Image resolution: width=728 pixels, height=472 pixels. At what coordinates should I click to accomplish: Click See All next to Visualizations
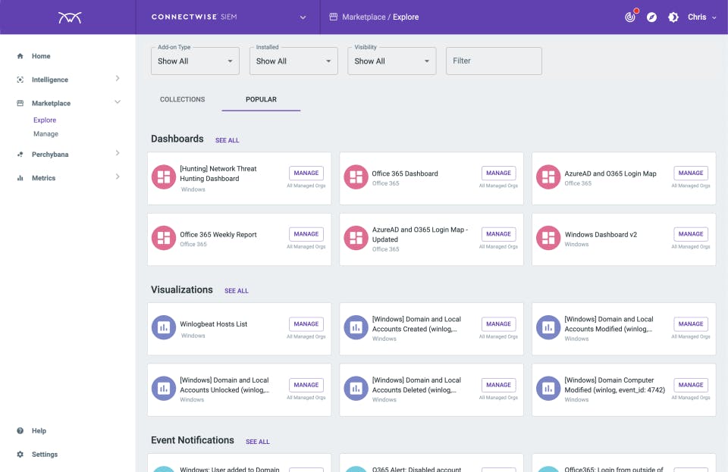point(237,291)
